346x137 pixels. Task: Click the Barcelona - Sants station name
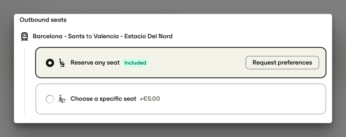pyautogui.click(x=59, y=36)
